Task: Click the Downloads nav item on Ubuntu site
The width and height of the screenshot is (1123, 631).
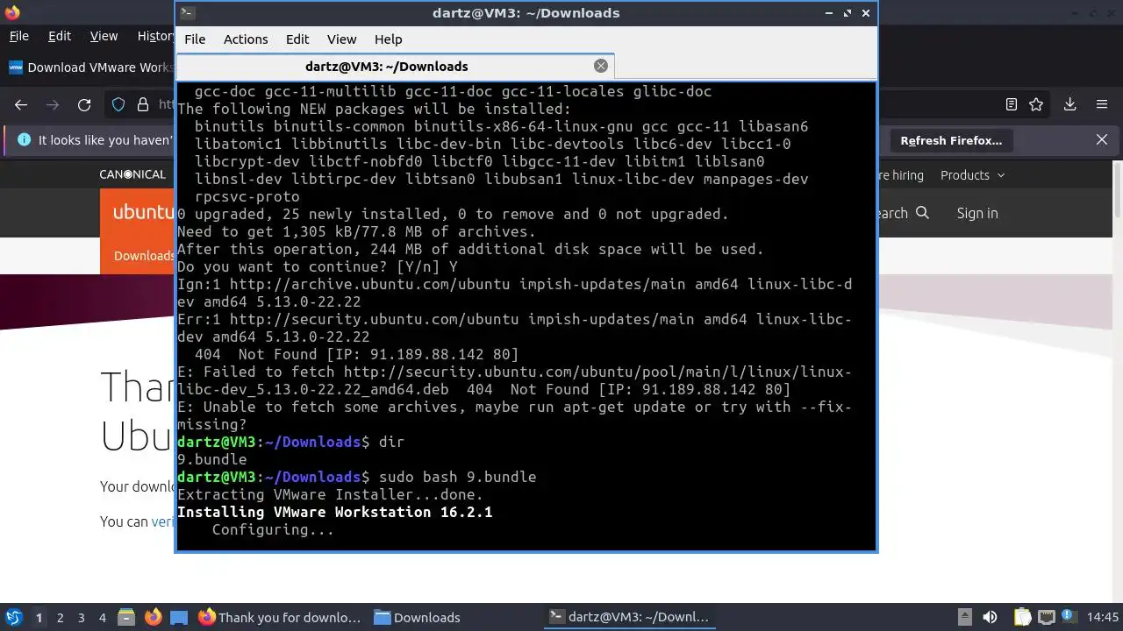Action: (x=144, y=256)
